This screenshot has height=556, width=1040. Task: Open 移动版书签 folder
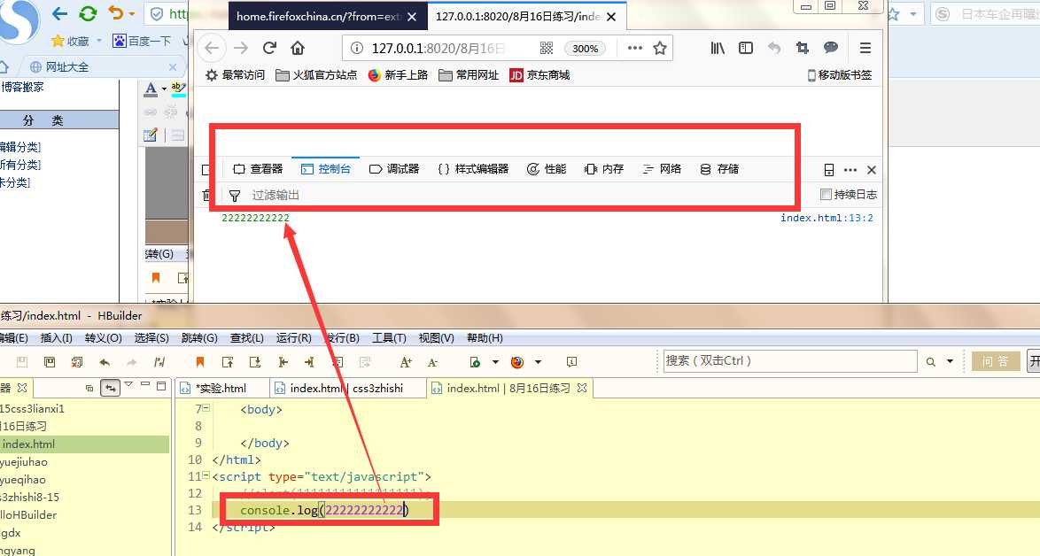tap(840, 75)
